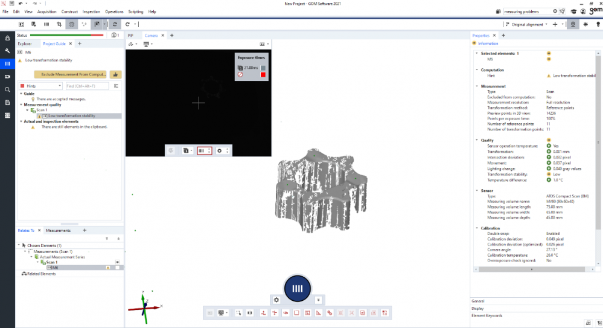Screen dimensions: 603x328
Task: Click the Find (Ctrl+Alt+F) search field
Action: click(87, 86)
